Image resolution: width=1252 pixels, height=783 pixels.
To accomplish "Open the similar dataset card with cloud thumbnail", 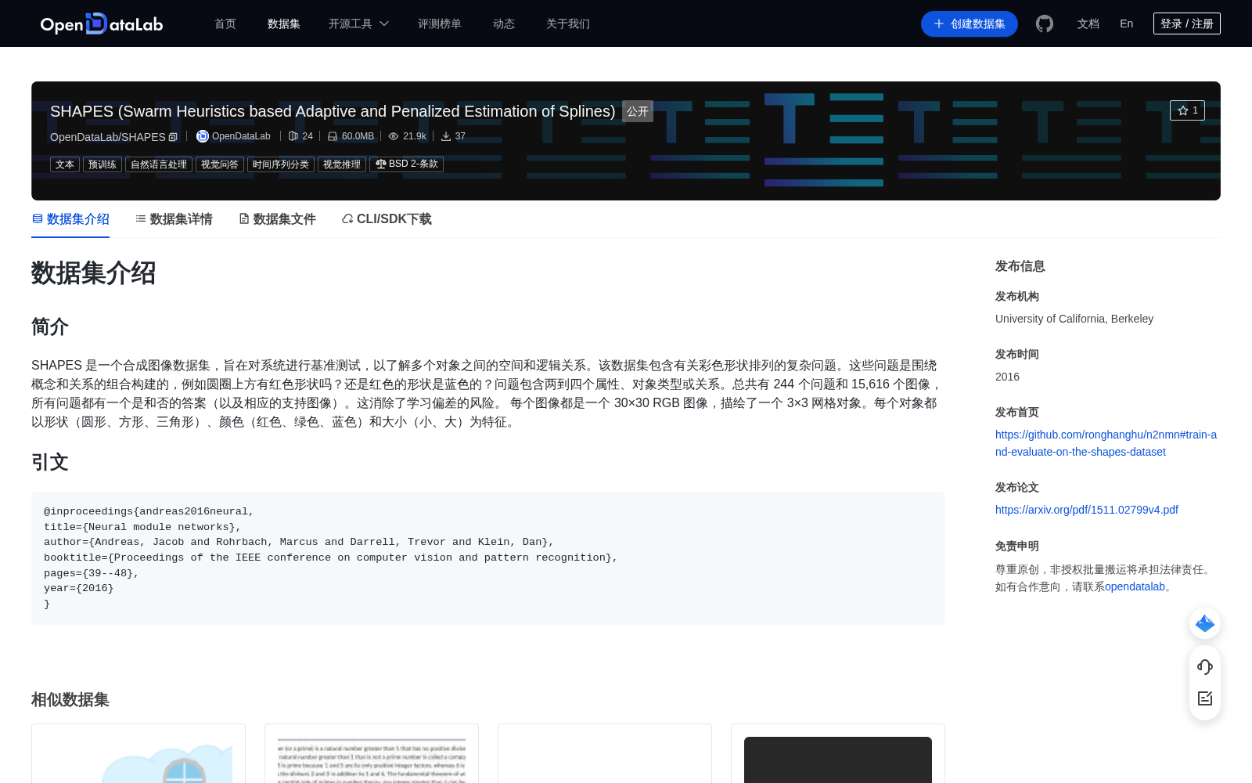I will point(139,753).
